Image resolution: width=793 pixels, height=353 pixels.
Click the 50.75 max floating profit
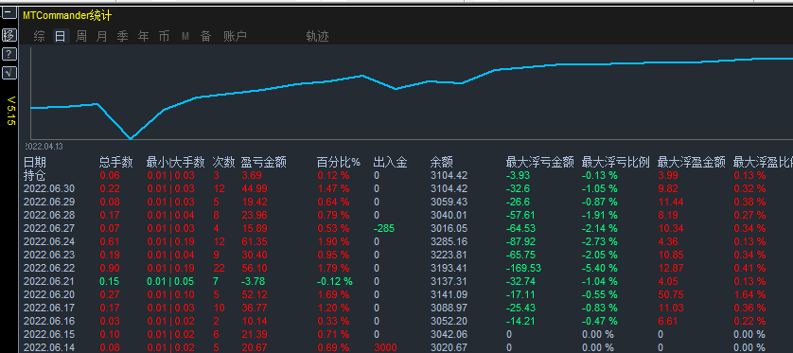point(671,294)
